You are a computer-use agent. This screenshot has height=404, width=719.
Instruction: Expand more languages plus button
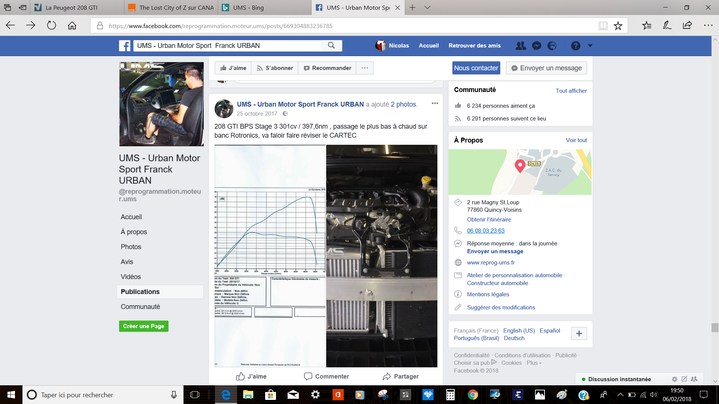pyautogui.click(x=579, y=333)
